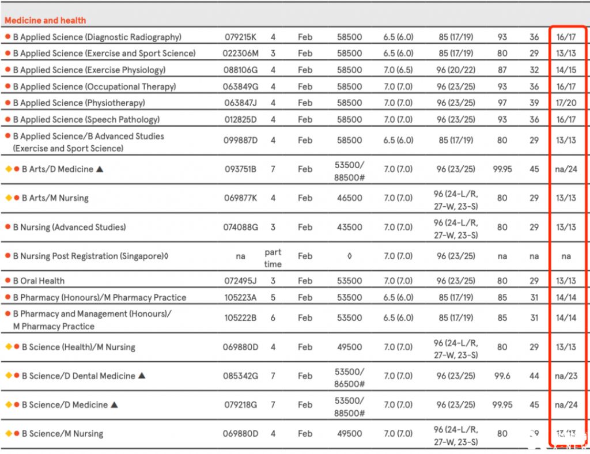Image resolution: width=590 pixels, height=454 pixels.
Task: Click the 53500/86500# fee for Dental Medicine
Action: point(349,376)
